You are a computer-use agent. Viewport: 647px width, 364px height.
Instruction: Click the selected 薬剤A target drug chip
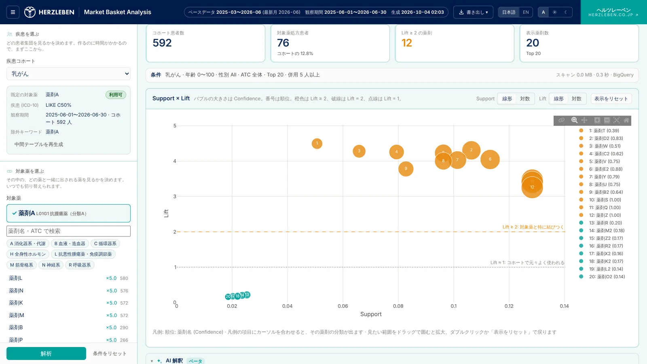68,213
